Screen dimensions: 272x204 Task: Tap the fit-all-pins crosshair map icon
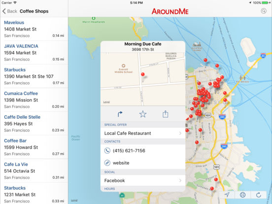tap(243, 195)
